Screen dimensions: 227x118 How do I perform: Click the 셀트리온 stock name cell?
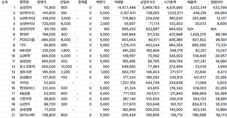(x=26, y=72)
